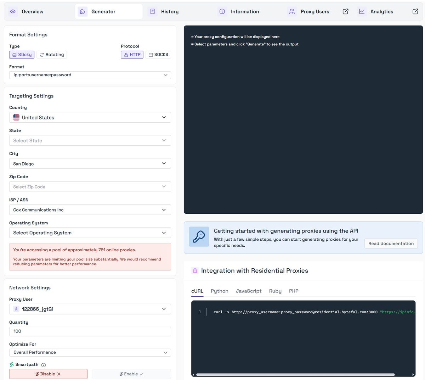Switch to the PHP code tab
This screenshot has width=425, height=380.
coord(294,291)
